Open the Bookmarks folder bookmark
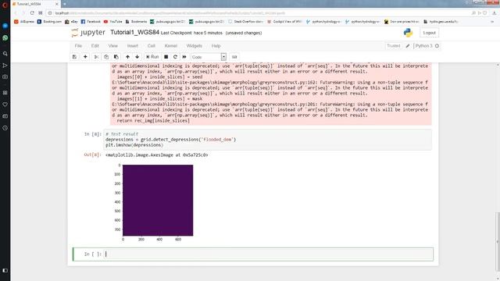Screen dimensions: 500x281 point(136,22)
